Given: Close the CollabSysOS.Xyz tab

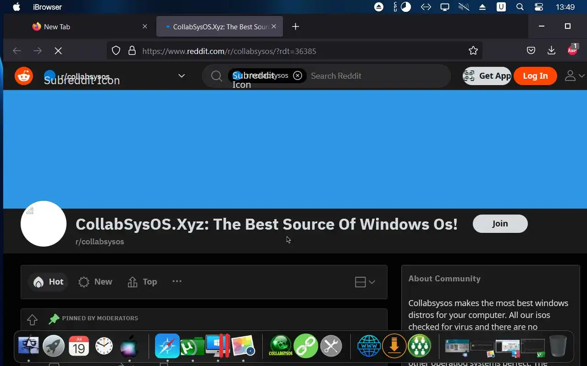Looking at the screenshot, I should coord(274,27).
